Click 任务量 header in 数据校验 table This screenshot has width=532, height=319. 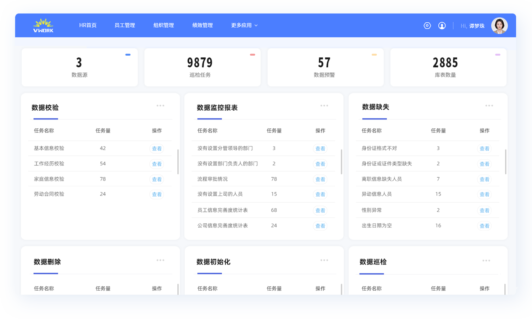pos(103,131)
